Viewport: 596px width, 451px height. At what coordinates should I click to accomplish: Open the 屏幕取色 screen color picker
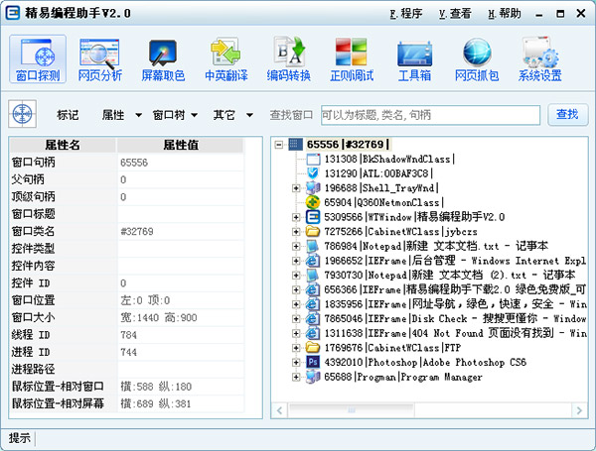coord(163,59)
